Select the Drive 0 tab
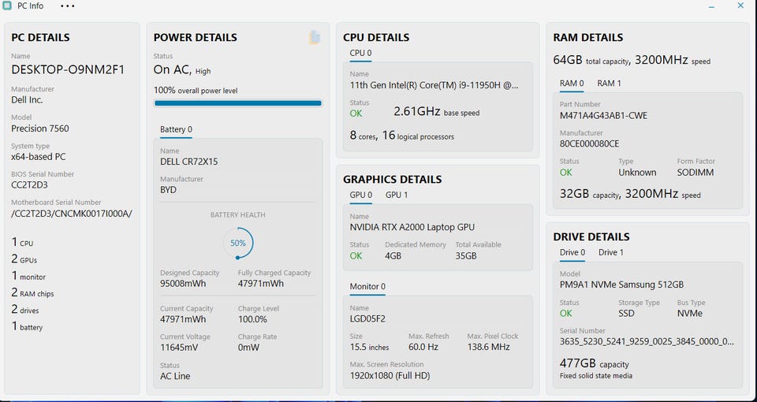757x402 pixels. 572,252
